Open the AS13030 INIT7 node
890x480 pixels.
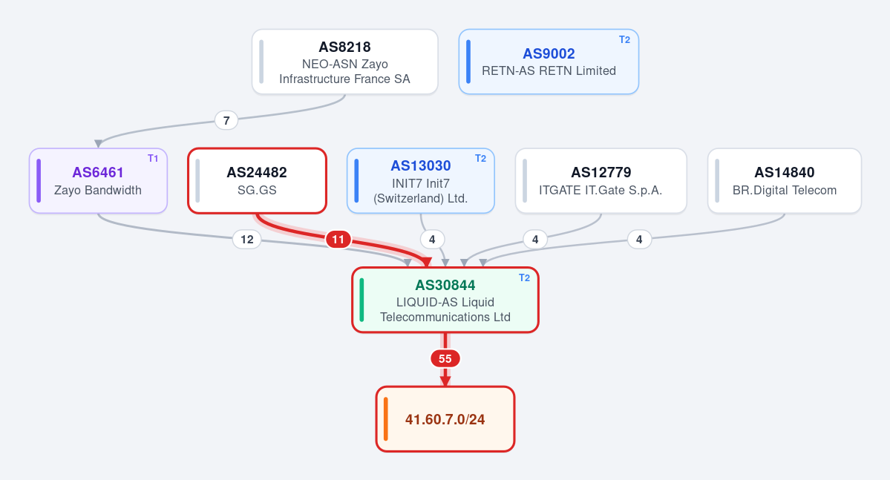[421, 181]
